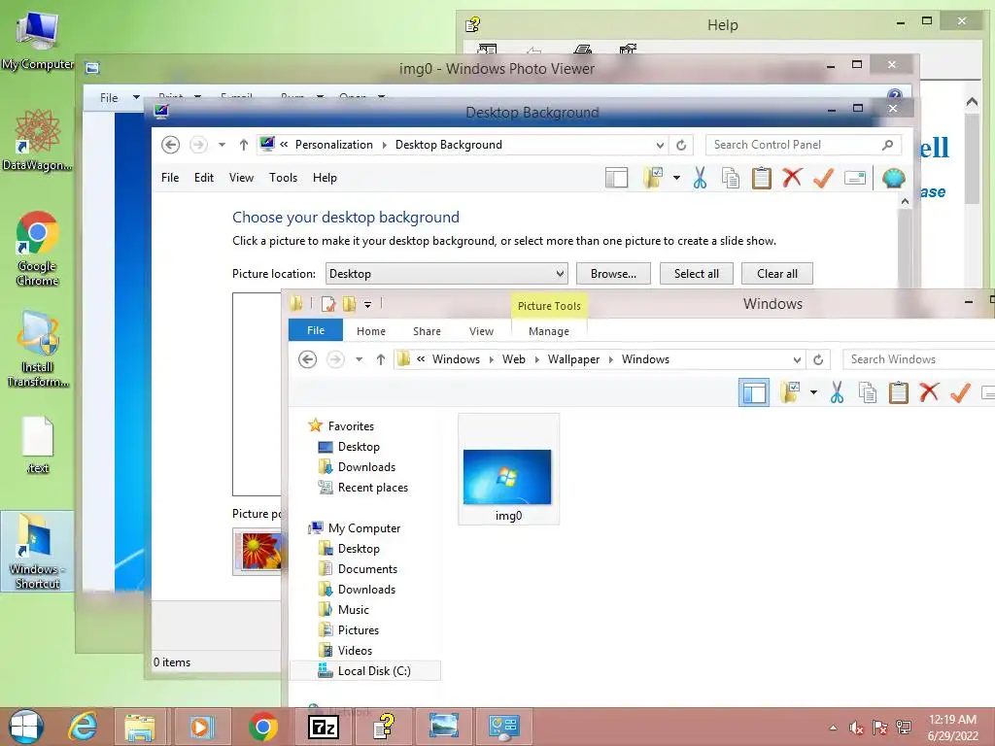This screenshot has width=995, height=746.
Task: Open the View ribbon tab in Windows explorer
Action: tap(481, 331)
